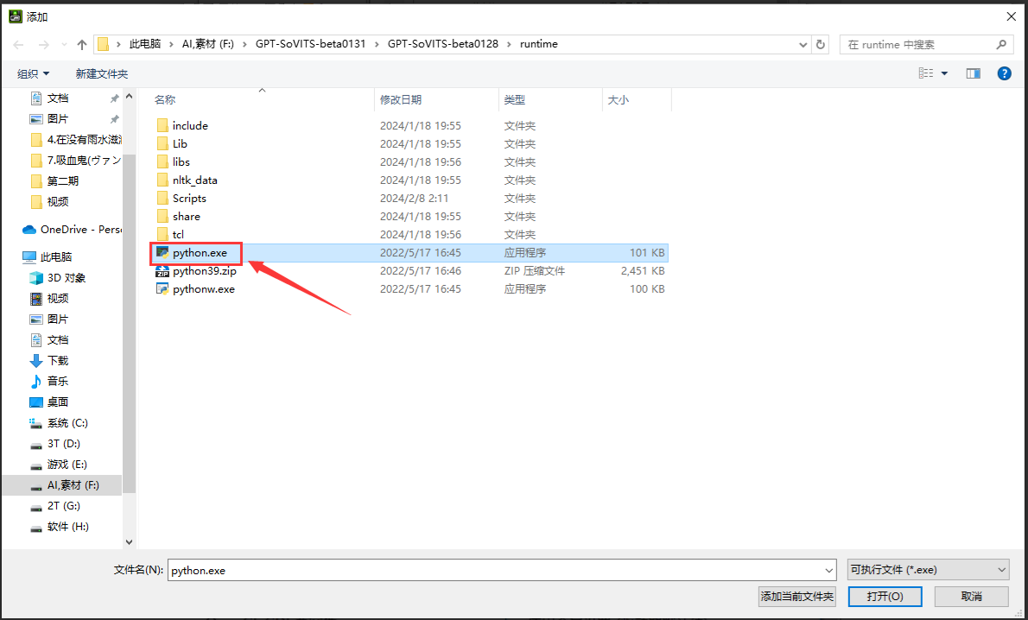1028x620 pixels.
Task: Select the pythonw.exe file icon
Action: (x=162, y=289)
